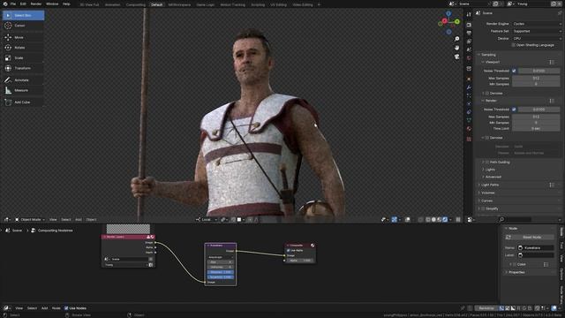Screen dimensions: 565x318
Task: Click the green Y axis on navigation gizmo
Action: click(457, 21)
